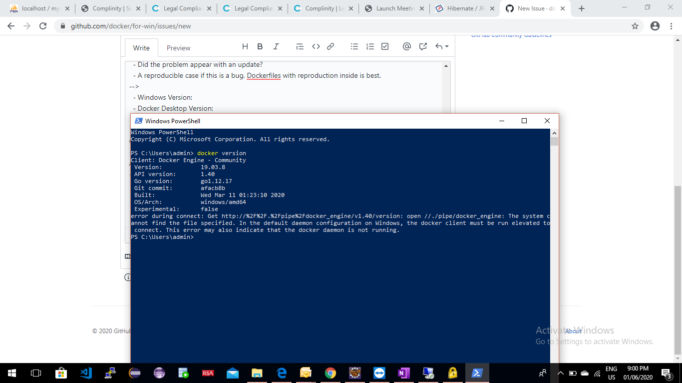Insert a cross-reference
Screen dimensions: 682x383
423,46
